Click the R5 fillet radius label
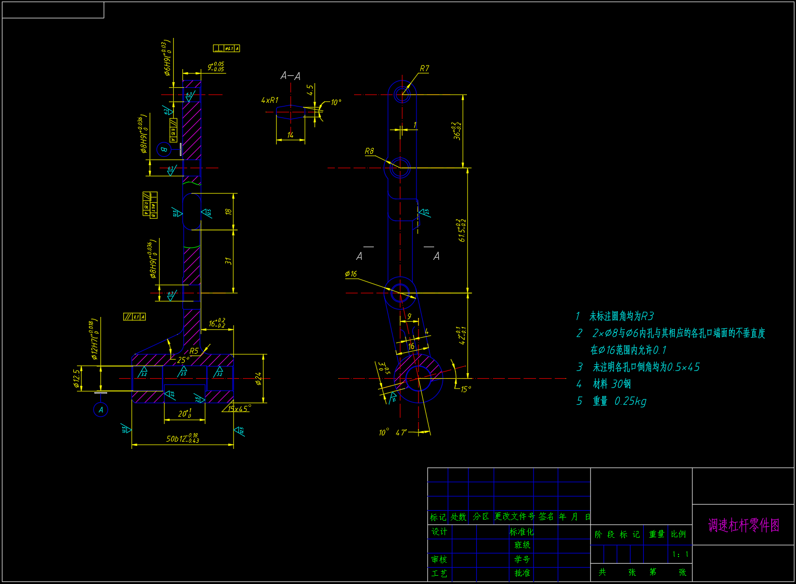Viewport: 796px width, 584px height. click(x=194, y=351)
